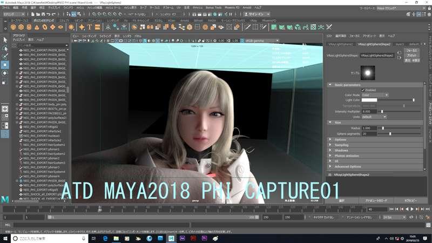Jump to end of playback range
This screenshot has height=243, width=432.
428,210
